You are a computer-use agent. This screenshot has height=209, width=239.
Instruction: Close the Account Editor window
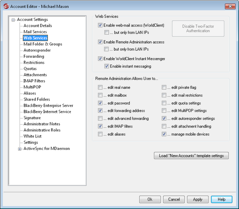230,6
